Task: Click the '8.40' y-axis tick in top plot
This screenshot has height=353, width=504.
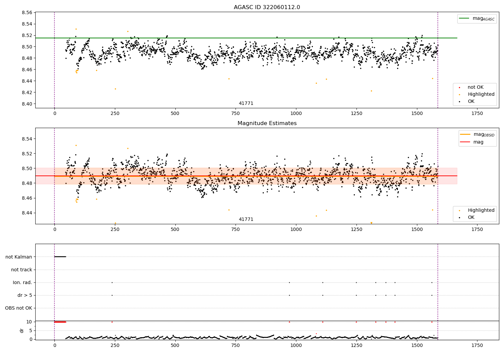Action: pos(27,104)
